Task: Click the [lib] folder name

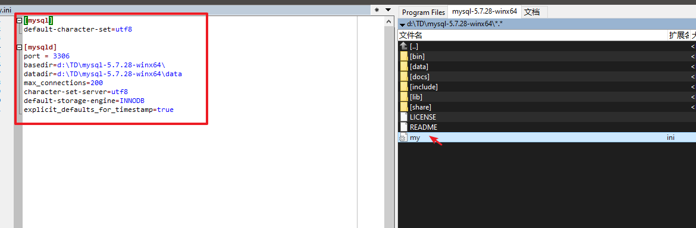Action: (x=416, y=97)
